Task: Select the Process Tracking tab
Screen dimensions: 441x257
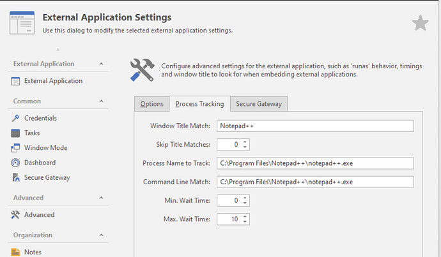Action: pyautogui.click(x=199, y=104)
